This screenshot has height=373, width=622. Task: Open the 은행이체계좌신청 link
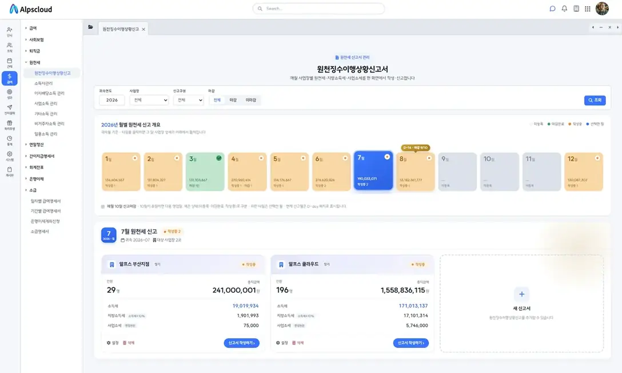(45, 221)
